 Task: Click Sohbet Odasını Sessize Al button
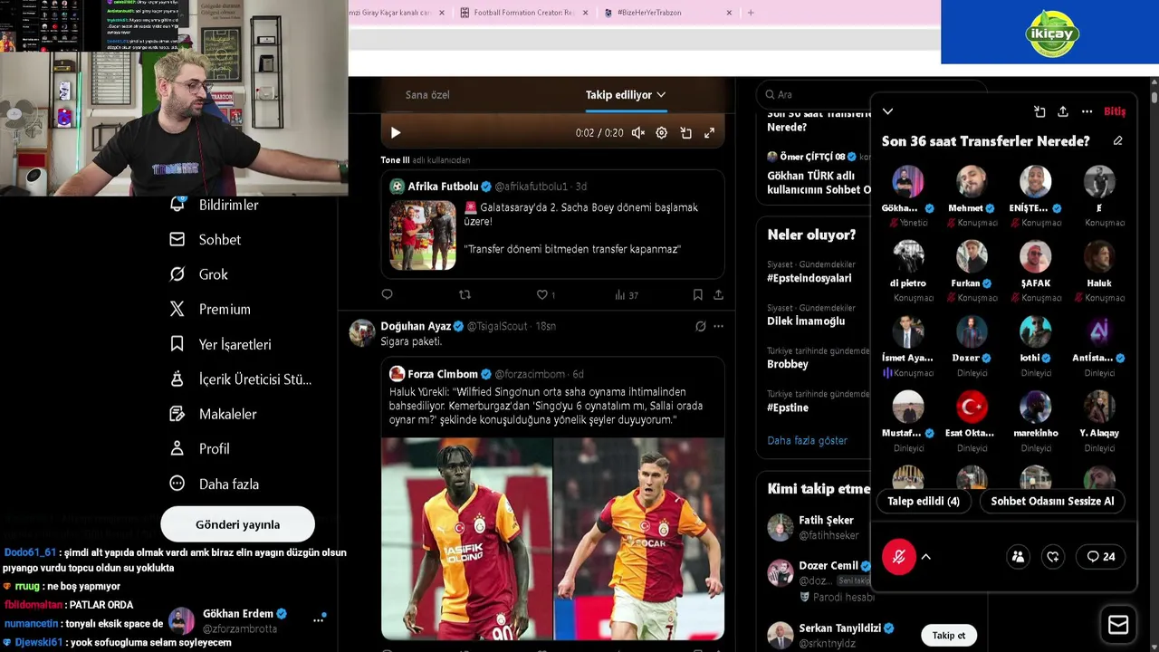[1052, 501]
